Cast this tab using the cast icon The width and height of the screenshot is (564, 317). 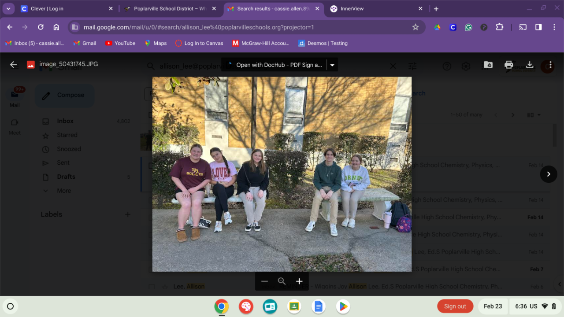tap(523, 27)
